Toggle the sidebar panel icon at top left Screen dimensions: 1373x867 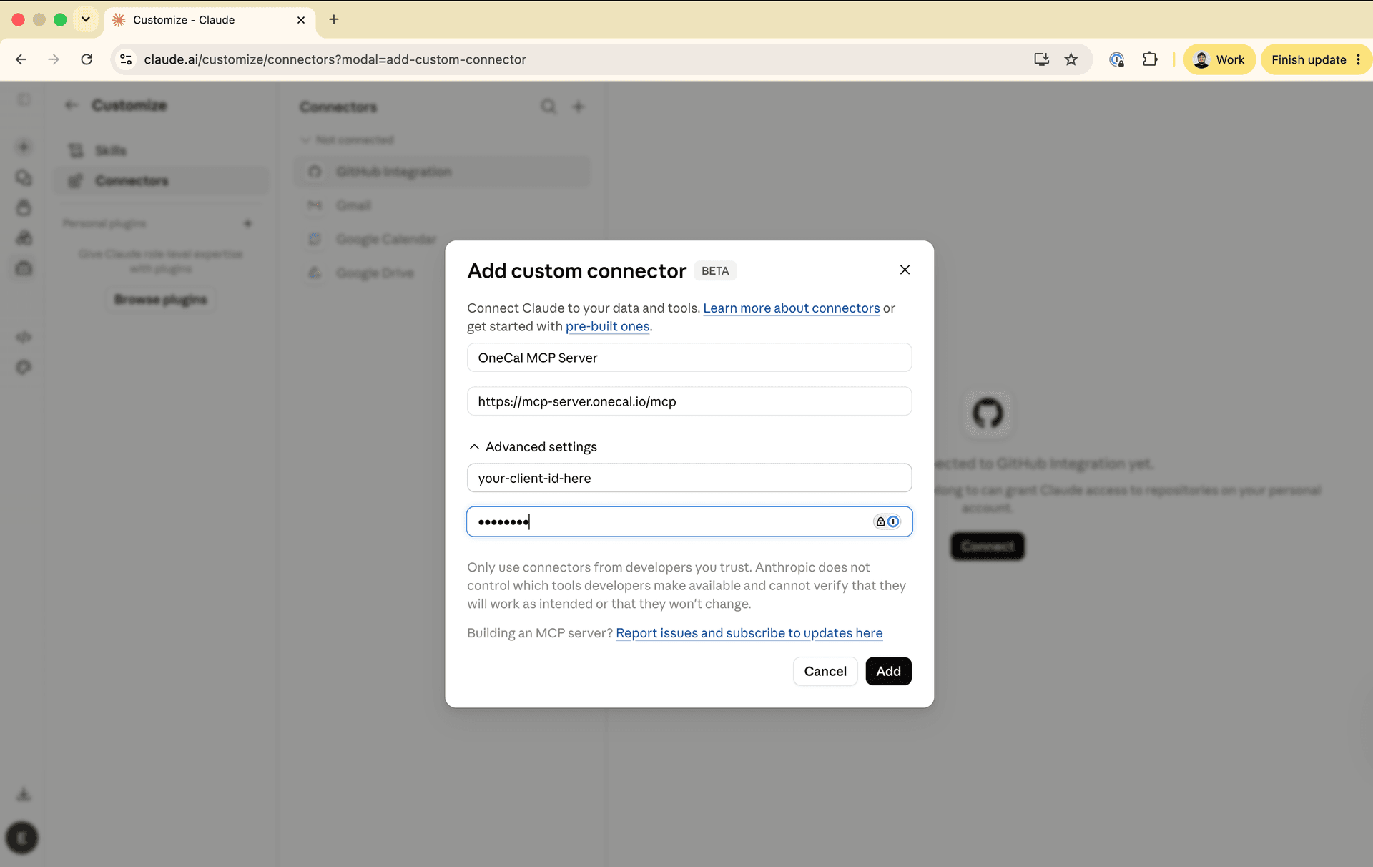click(24, 99)
